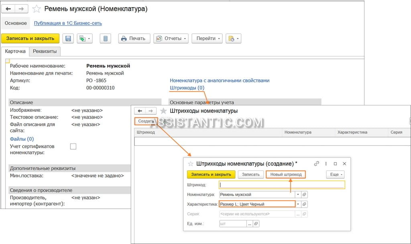Image resolution: width=411 pixels, height=244 pixels.
Task: Select the Карточка tab
Action: point(15,51)
